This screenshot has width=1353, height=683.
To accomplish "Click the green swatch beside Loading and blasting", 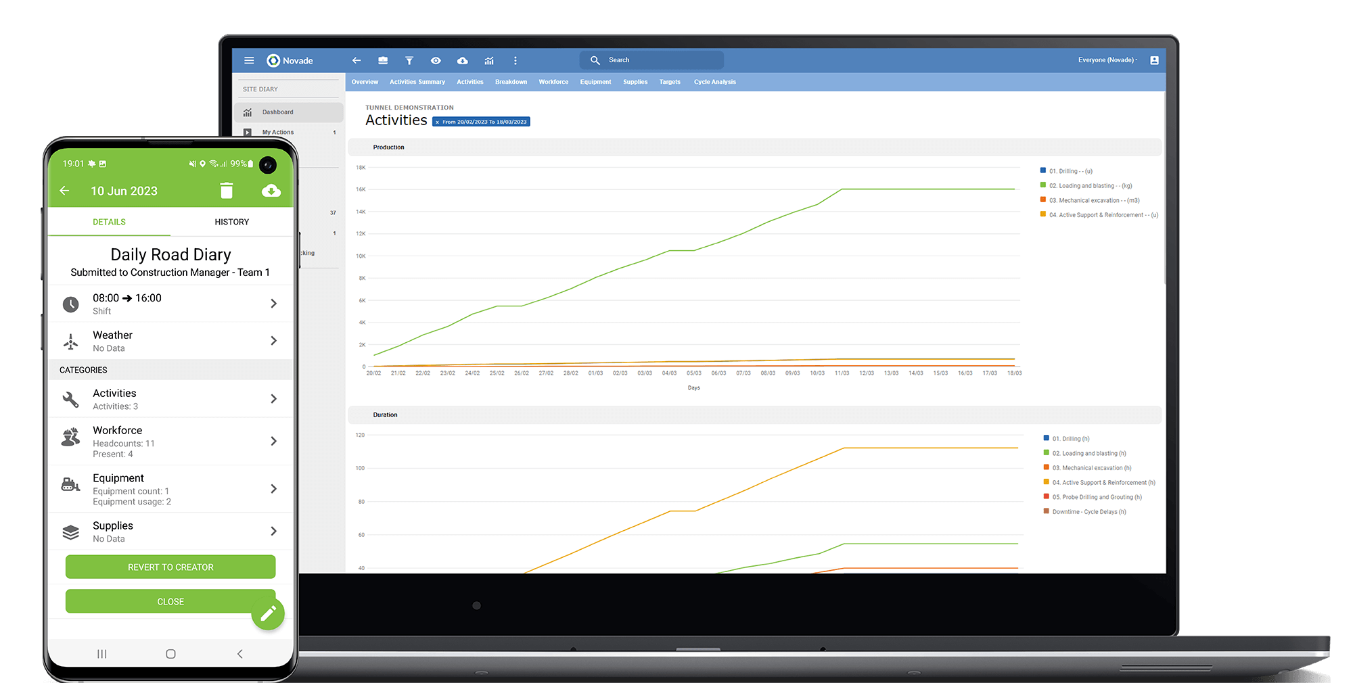I will point(1042,185).
